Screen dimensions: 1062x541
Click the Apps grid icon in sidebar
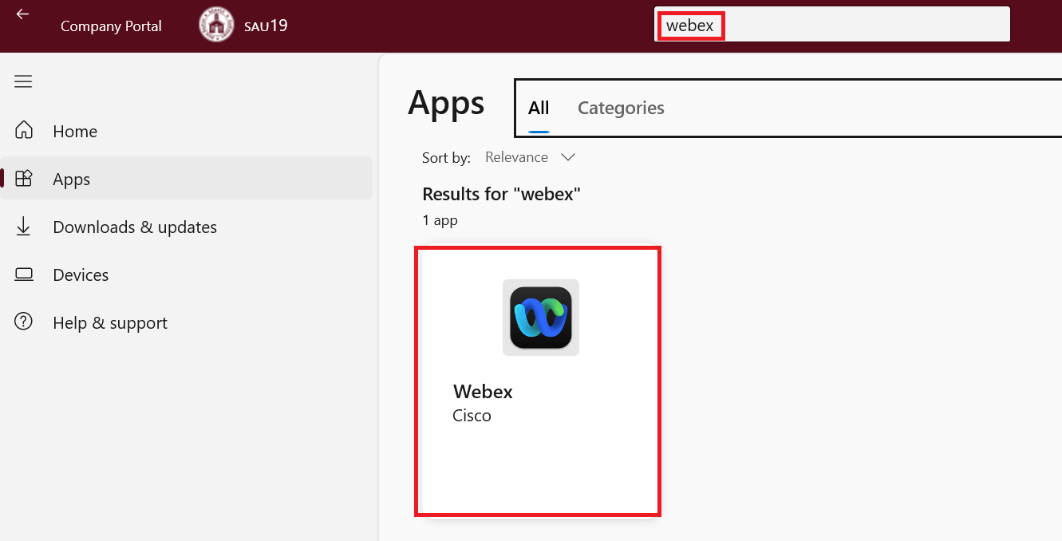(24, 179)
